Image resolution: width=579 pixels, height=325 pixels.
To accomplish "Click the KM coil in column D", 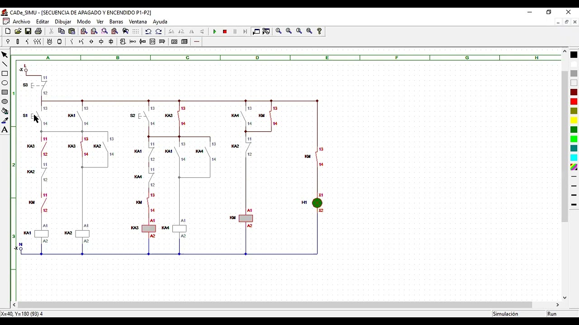I will [246, 218].
